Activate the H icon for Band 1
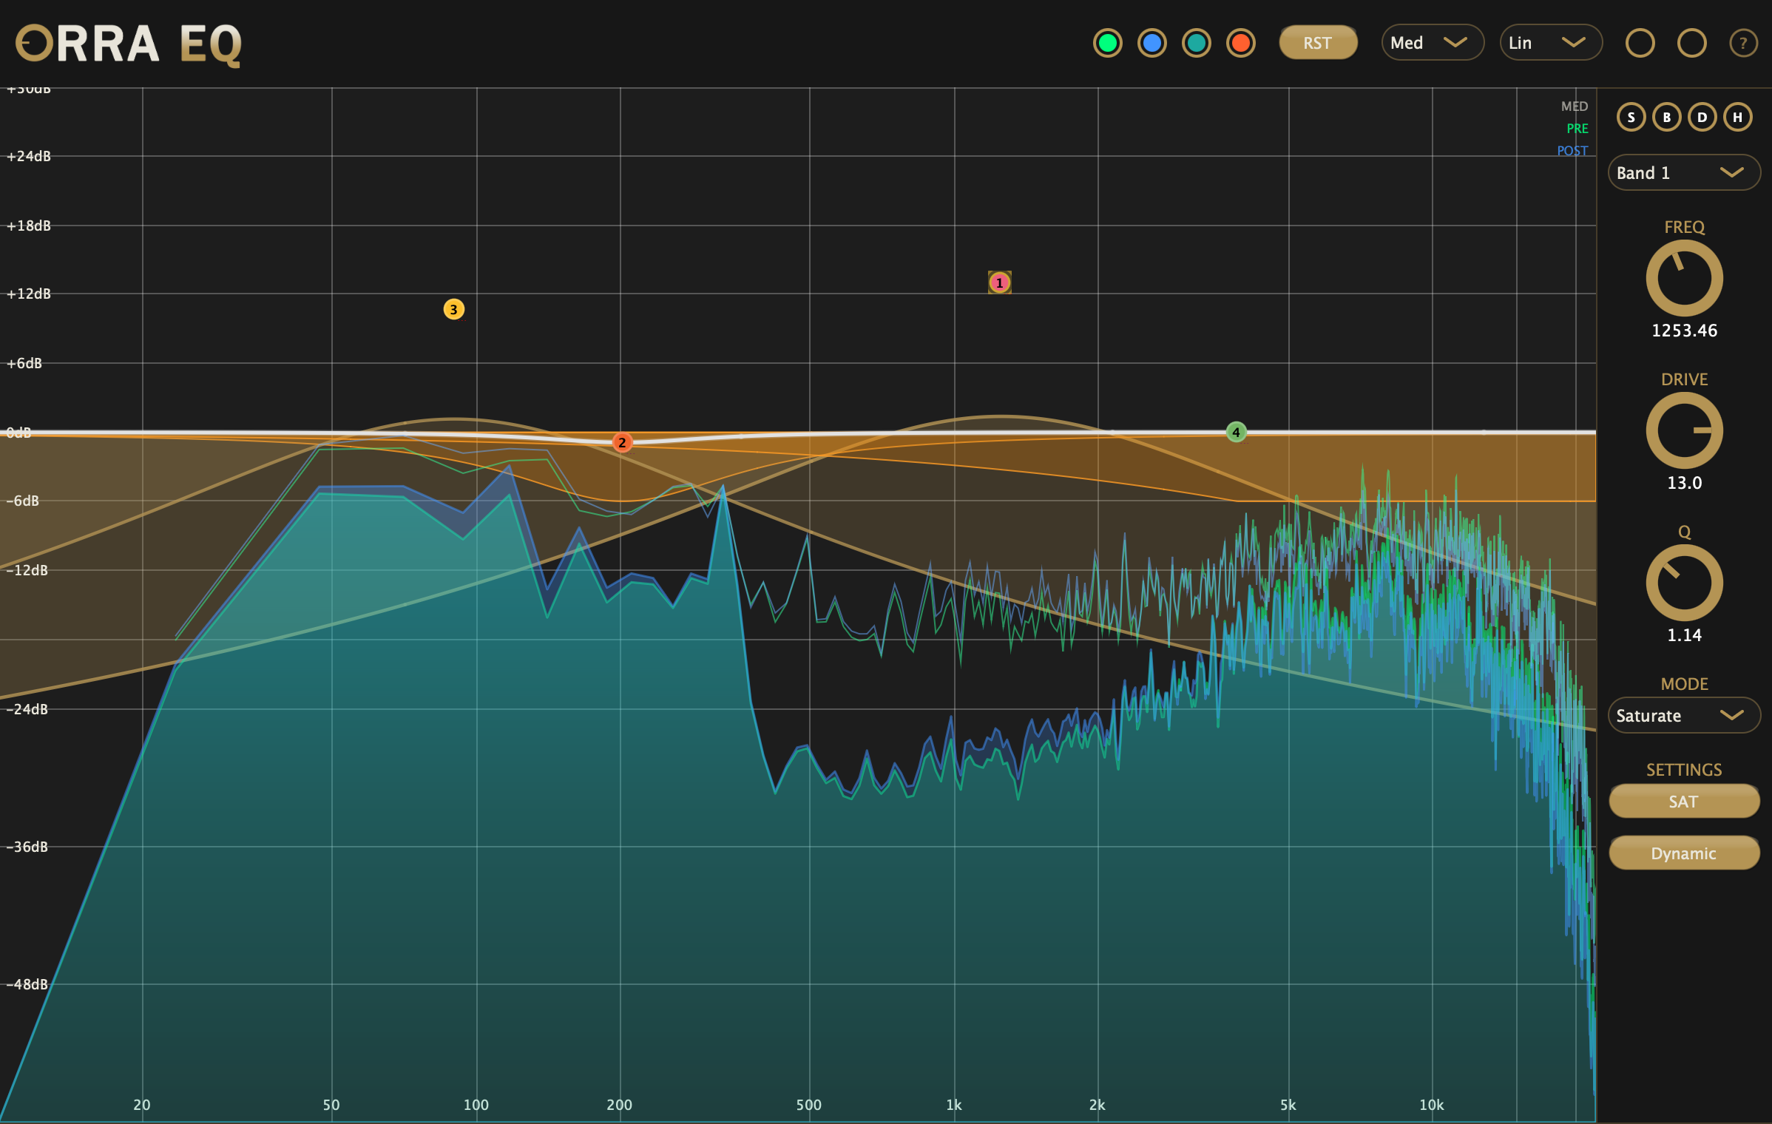 tap(1738, 117)
